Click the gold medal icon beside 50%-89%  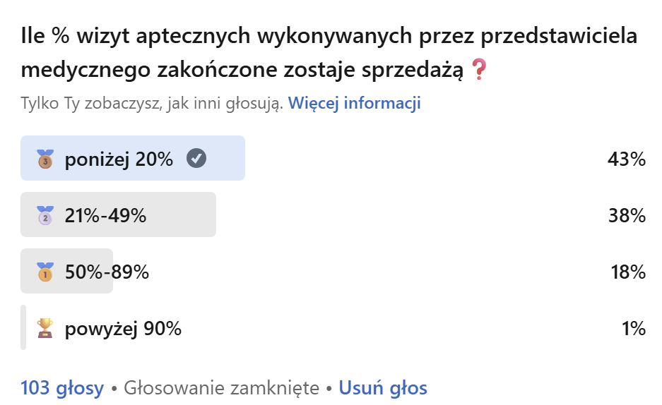[x=45, y=272]
